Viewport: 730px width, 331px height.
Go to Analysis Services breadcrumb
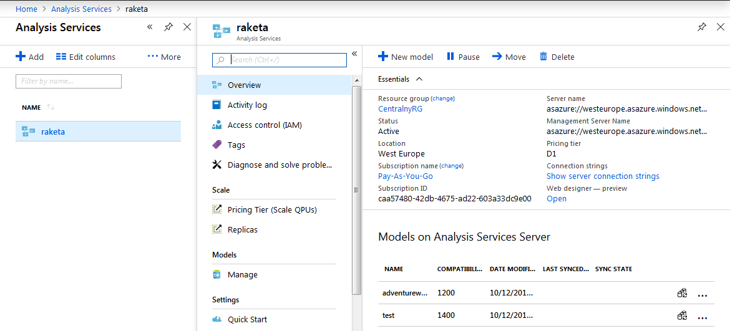82,9
